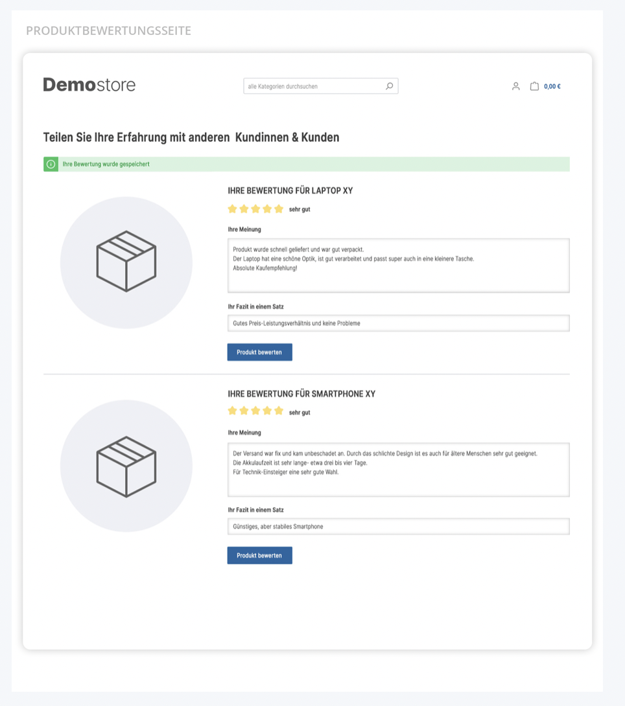Select second star for Smartphone XY rating

[x=244, y=411]
